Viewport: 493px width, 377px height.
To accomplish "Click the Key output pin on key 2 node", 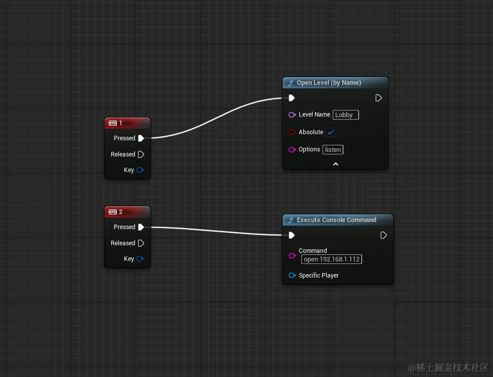I will (140, 259).
